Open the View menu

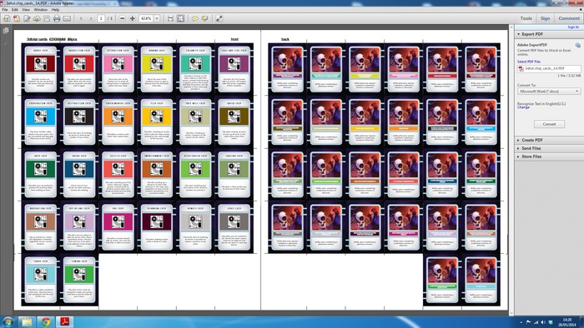pos(26,10)
